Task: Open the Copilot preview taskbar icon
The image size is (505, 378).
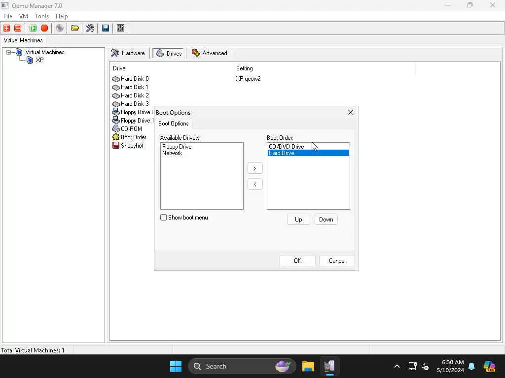Action: click(x=490, y=366)
